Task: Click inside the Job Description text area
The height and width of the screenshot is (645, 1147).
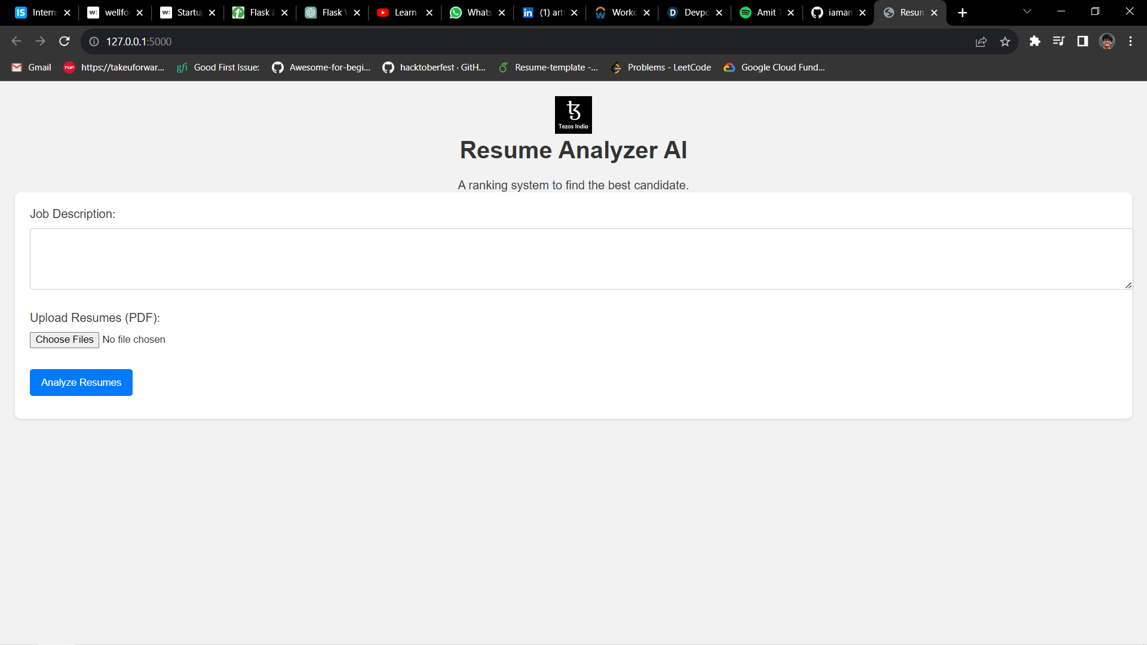Action: (581, 259)
